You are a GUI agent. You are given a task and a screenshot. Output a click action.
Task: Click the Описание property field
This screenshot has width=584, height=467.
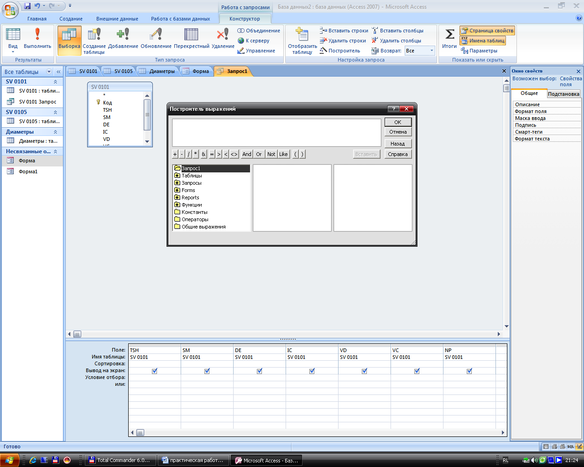pos(547,104)
